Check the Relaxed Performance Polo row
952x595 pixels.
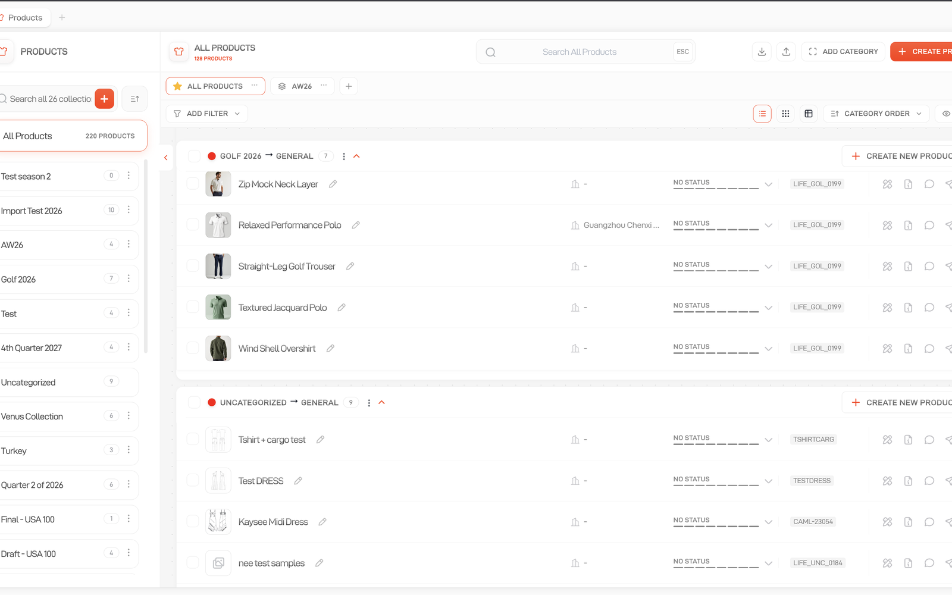(193, 224)
